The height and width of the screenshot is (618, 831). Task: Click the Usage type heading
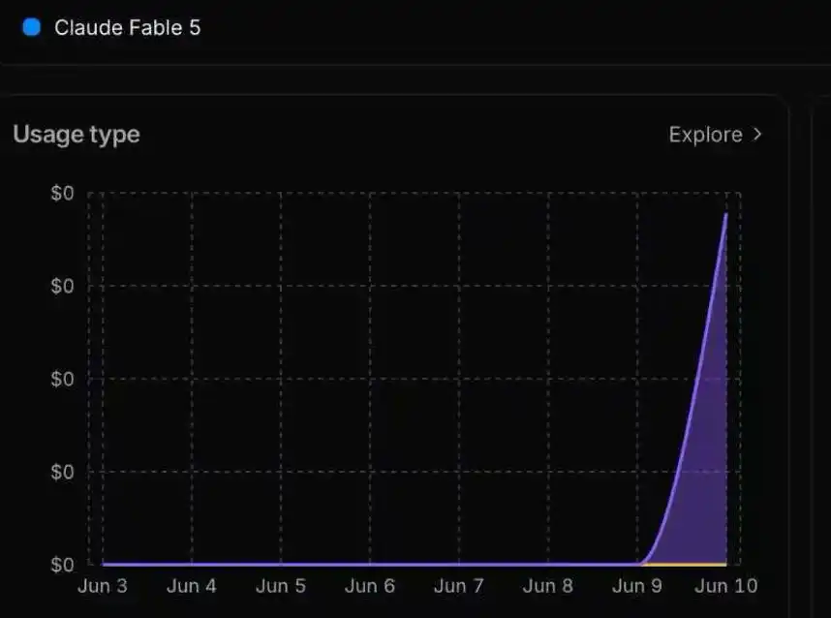pyautogui.click(x=77, y=134)
